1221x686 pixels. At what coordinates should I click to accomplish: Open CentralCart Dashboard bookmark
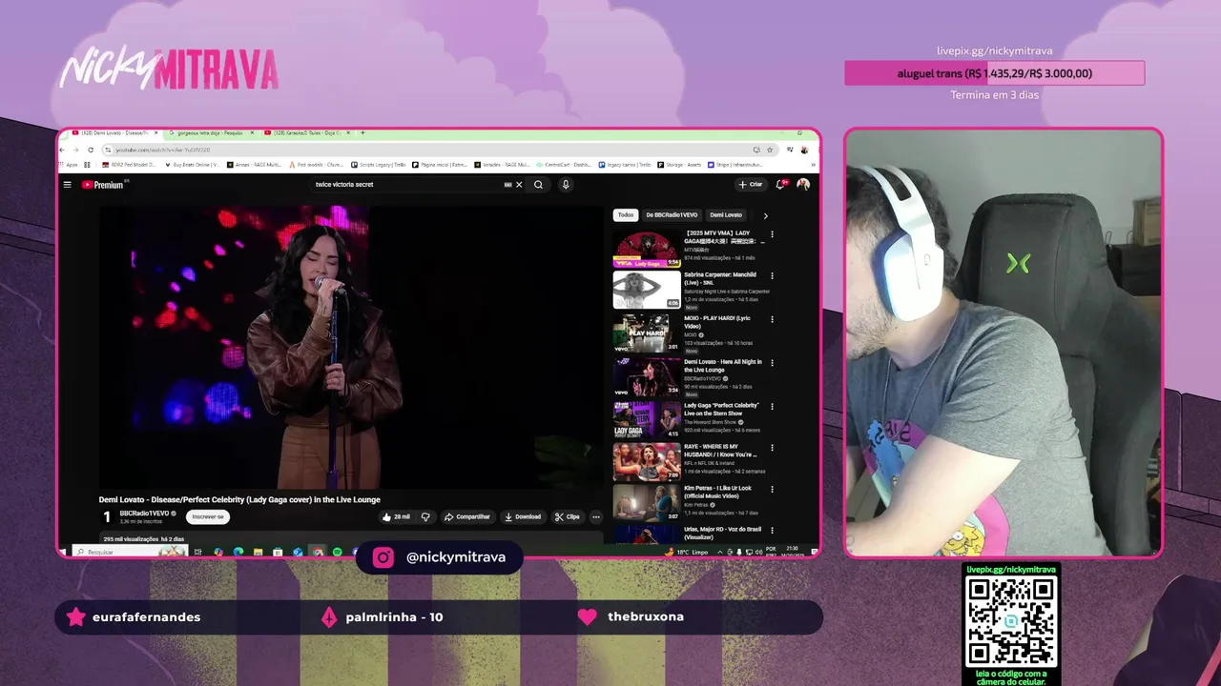(x=564, y=165)
